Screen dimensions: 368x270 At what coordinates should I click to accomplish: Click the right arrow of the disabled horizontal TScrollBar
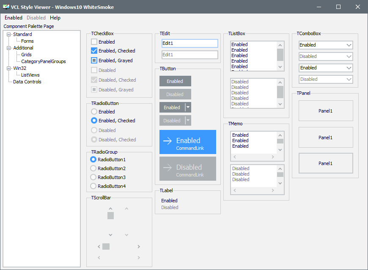pyautogui.click(x=139, y=258)
